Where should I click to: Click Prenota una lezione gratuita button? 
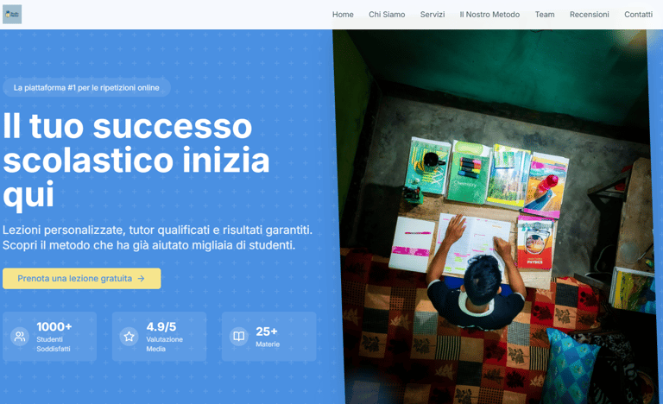[x=82, y=279]
